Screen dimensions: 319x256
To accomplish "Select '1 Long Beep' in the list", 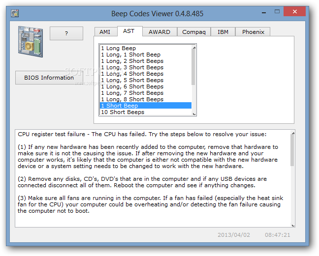I will 146,48.
